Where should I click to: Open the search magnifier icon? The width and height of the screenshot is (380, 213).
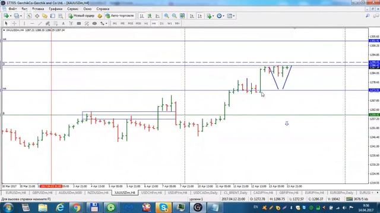[368, 16]
